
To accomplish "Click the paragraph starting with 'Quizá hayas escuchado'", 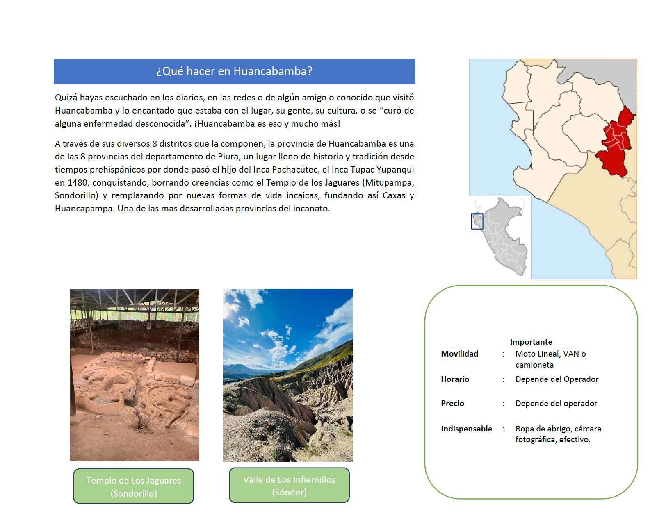I will coord(234,111).
